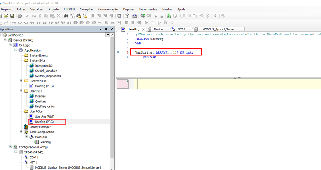Click the Delete X icon in toolbar
The width and height of the screenshot is (321, 170).
[58, 16]
